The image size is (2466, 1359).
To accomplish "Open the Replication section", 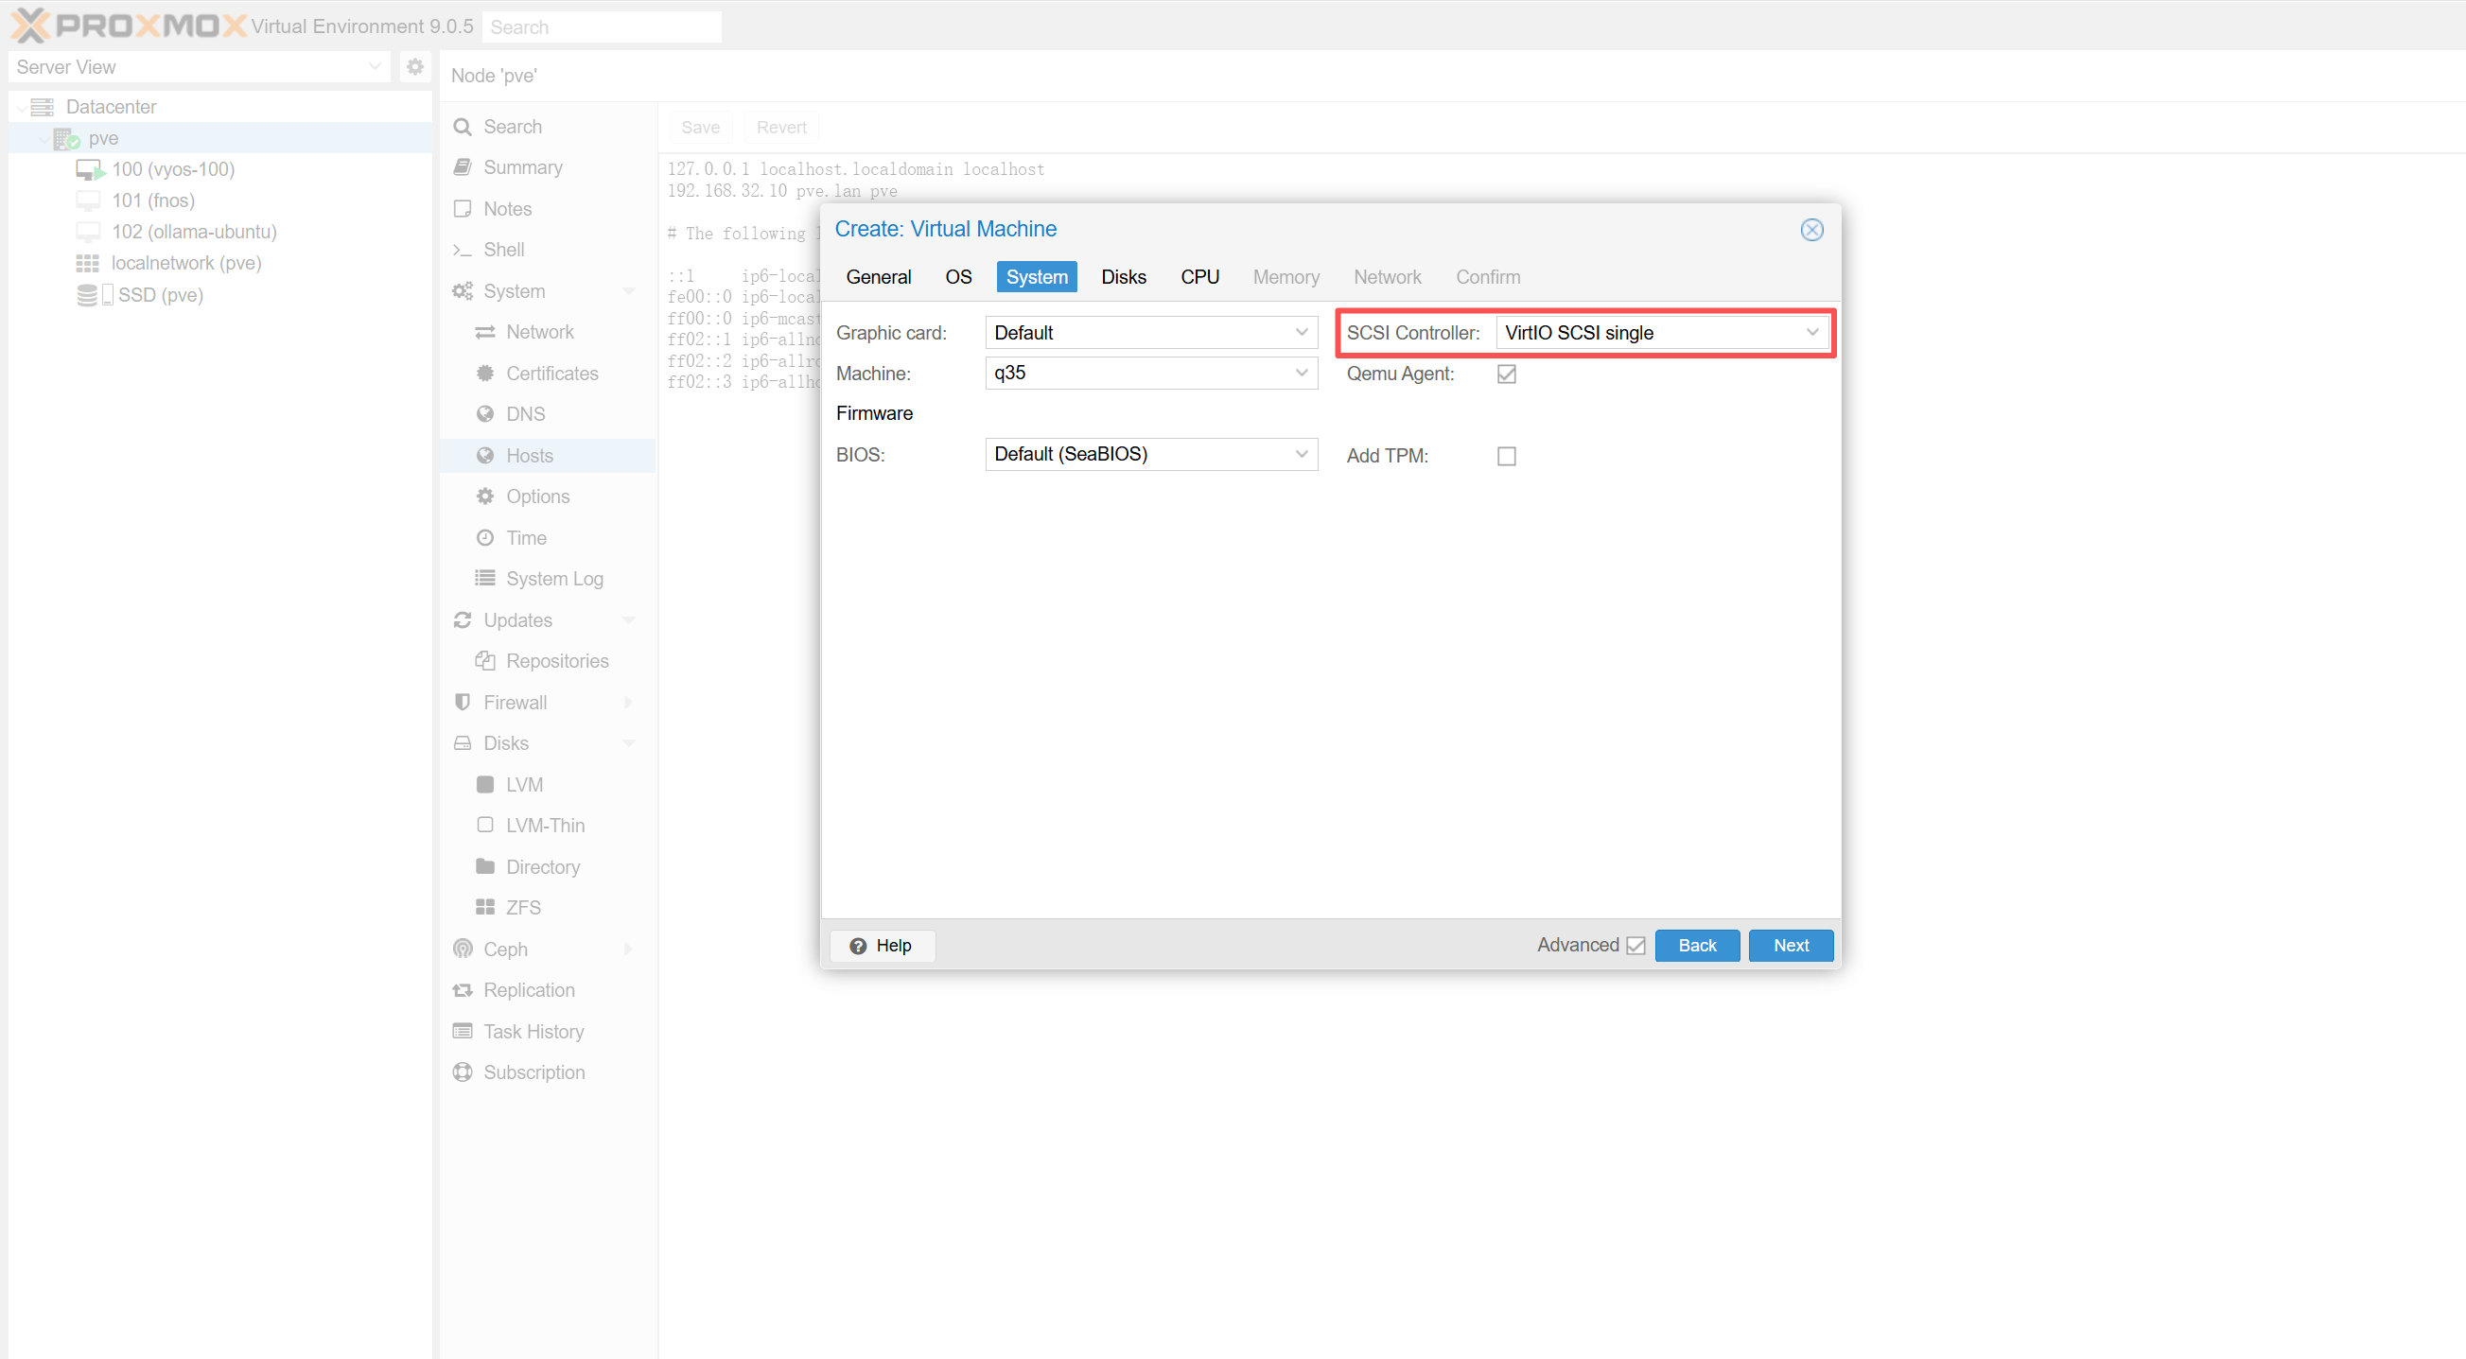I will pos(529,989).
